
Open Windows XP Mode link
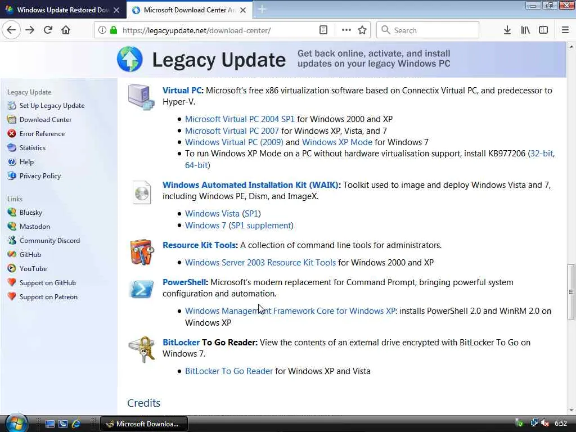[337, 142]
